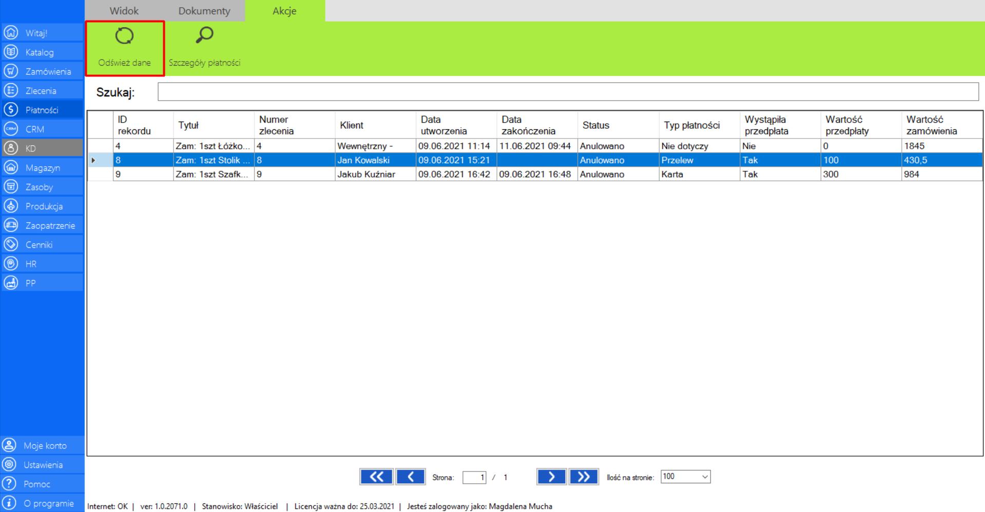
Task: Click the Licencja ważna do status text
Action: 344,506
